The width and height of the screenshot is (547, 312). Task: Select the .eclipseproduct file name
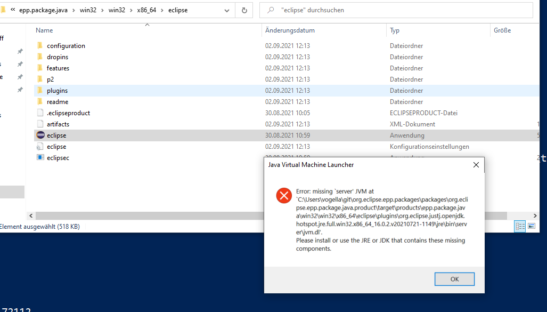(68, 113)
